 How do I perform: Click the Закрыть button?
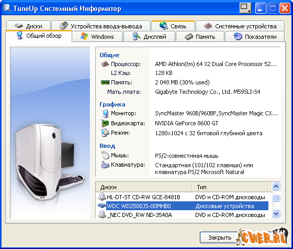coord(220,237)
